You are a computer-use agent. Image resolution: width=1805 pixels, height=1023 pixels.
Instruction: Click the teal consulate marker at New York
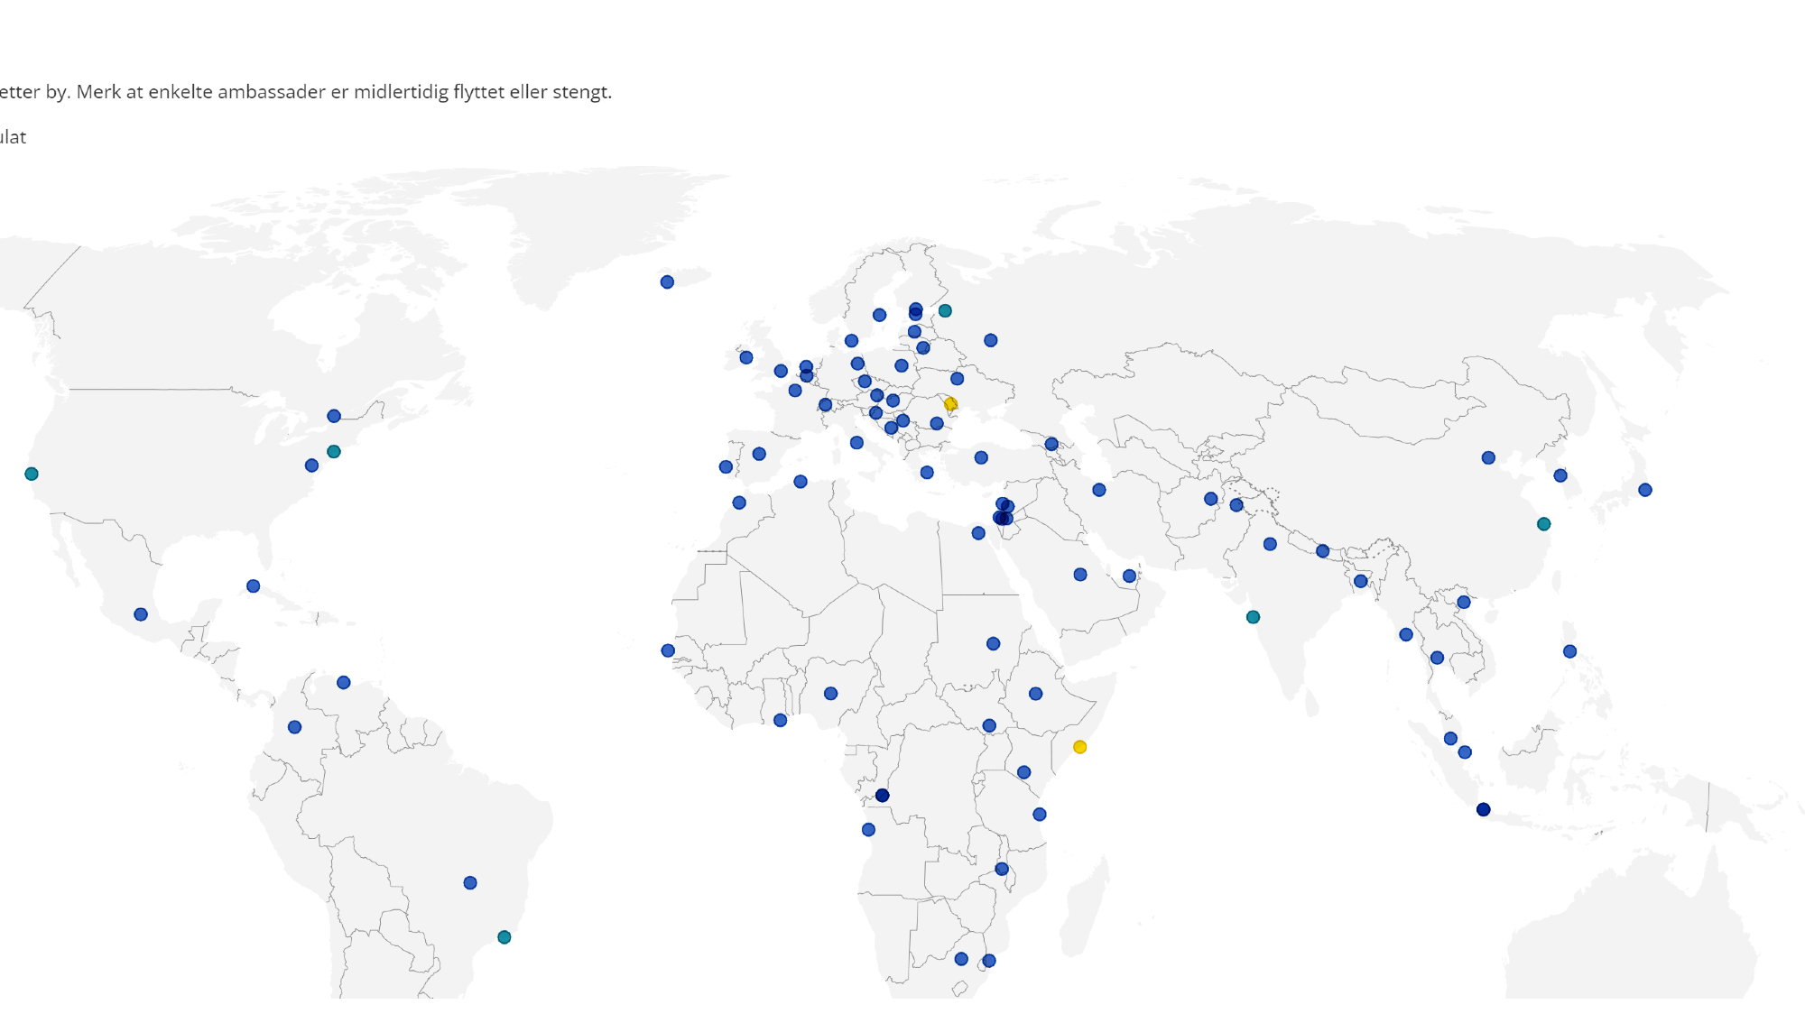coord(334,451)
